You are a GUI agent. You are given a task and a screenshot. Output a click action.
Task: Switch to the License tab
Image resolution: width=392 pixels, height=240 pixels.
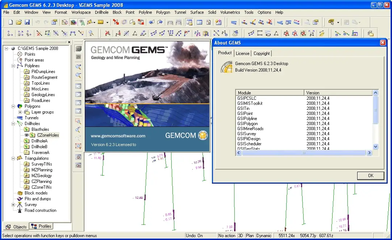tap(242, 53)
